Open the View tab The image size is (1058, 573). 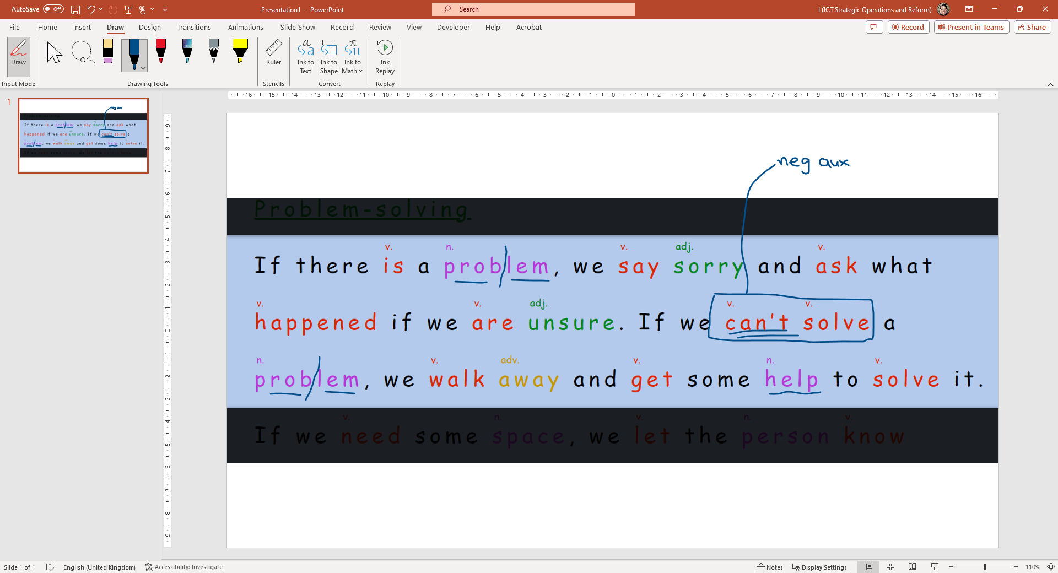pos(414,27)
